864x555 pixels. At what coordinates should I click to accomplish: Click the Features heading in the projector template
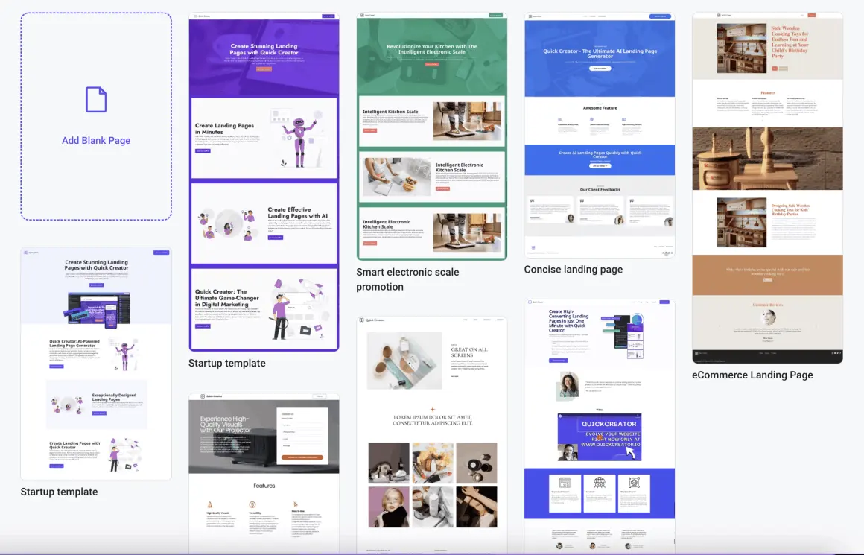pos(264,486)
